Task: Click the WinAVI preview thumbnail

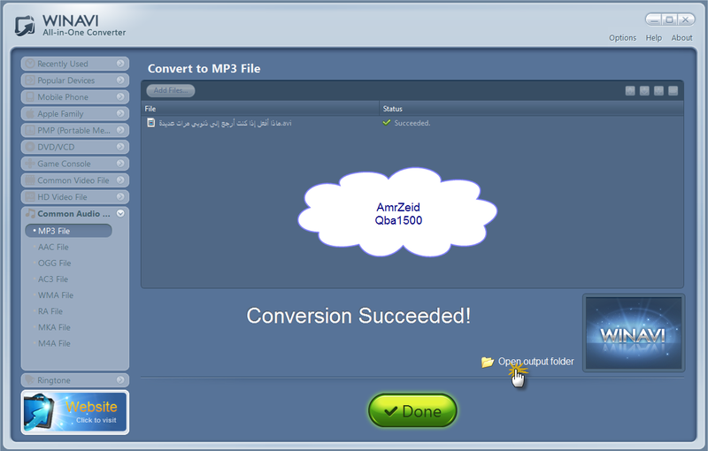Action: (634, 333)
